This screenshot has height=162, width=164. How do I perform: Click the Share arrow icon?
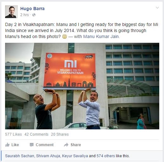[x=66, y=145]
